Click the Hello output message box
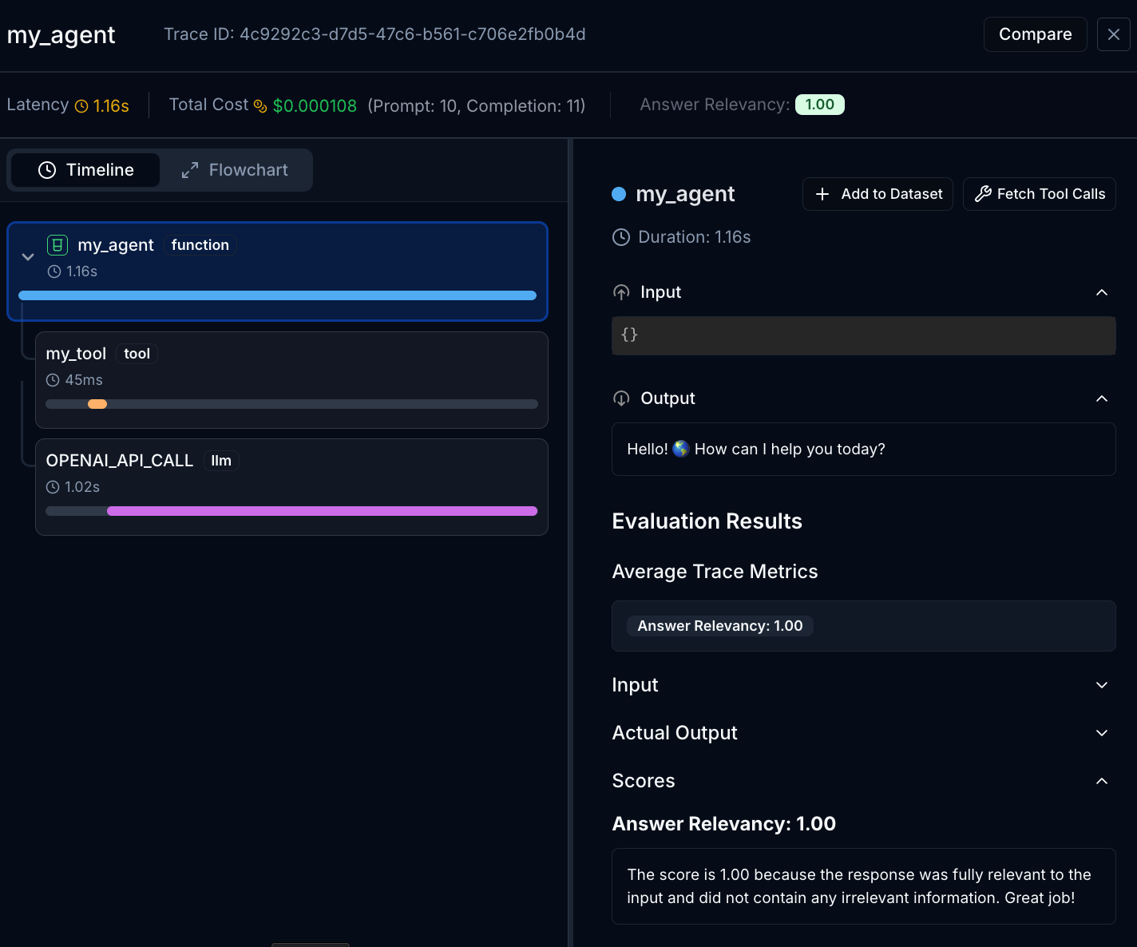Screen dimensions: 1137x947 tap(864, 450)
